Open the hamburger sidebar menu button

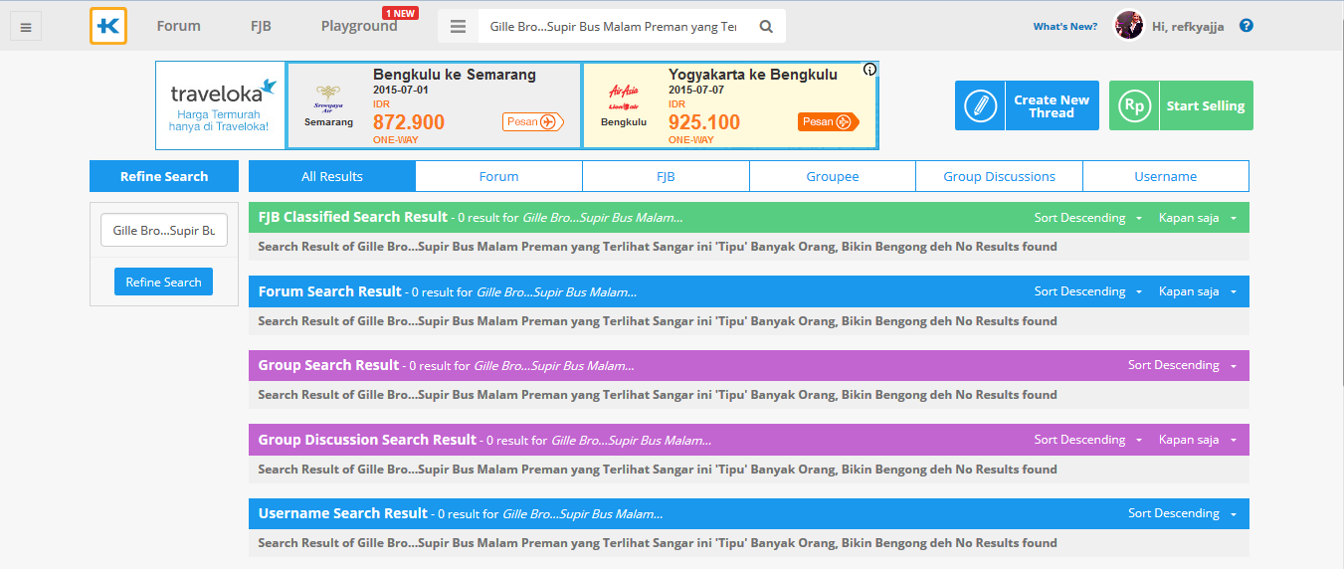coord(26,27)
